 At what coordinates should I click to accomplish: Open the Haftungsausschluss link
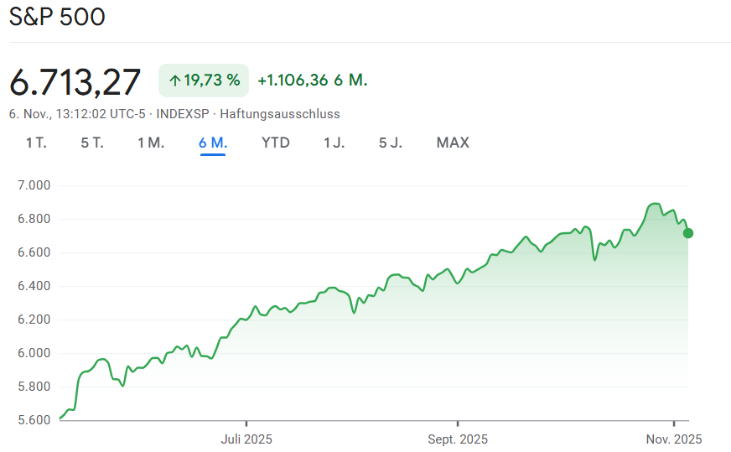[x=280, y=113]
